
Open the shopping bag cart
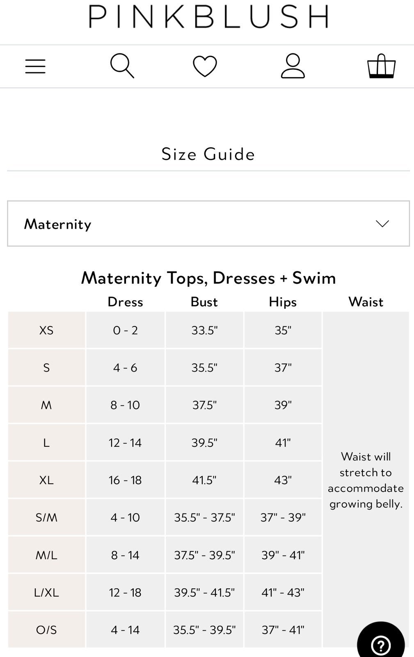(381, 66)
